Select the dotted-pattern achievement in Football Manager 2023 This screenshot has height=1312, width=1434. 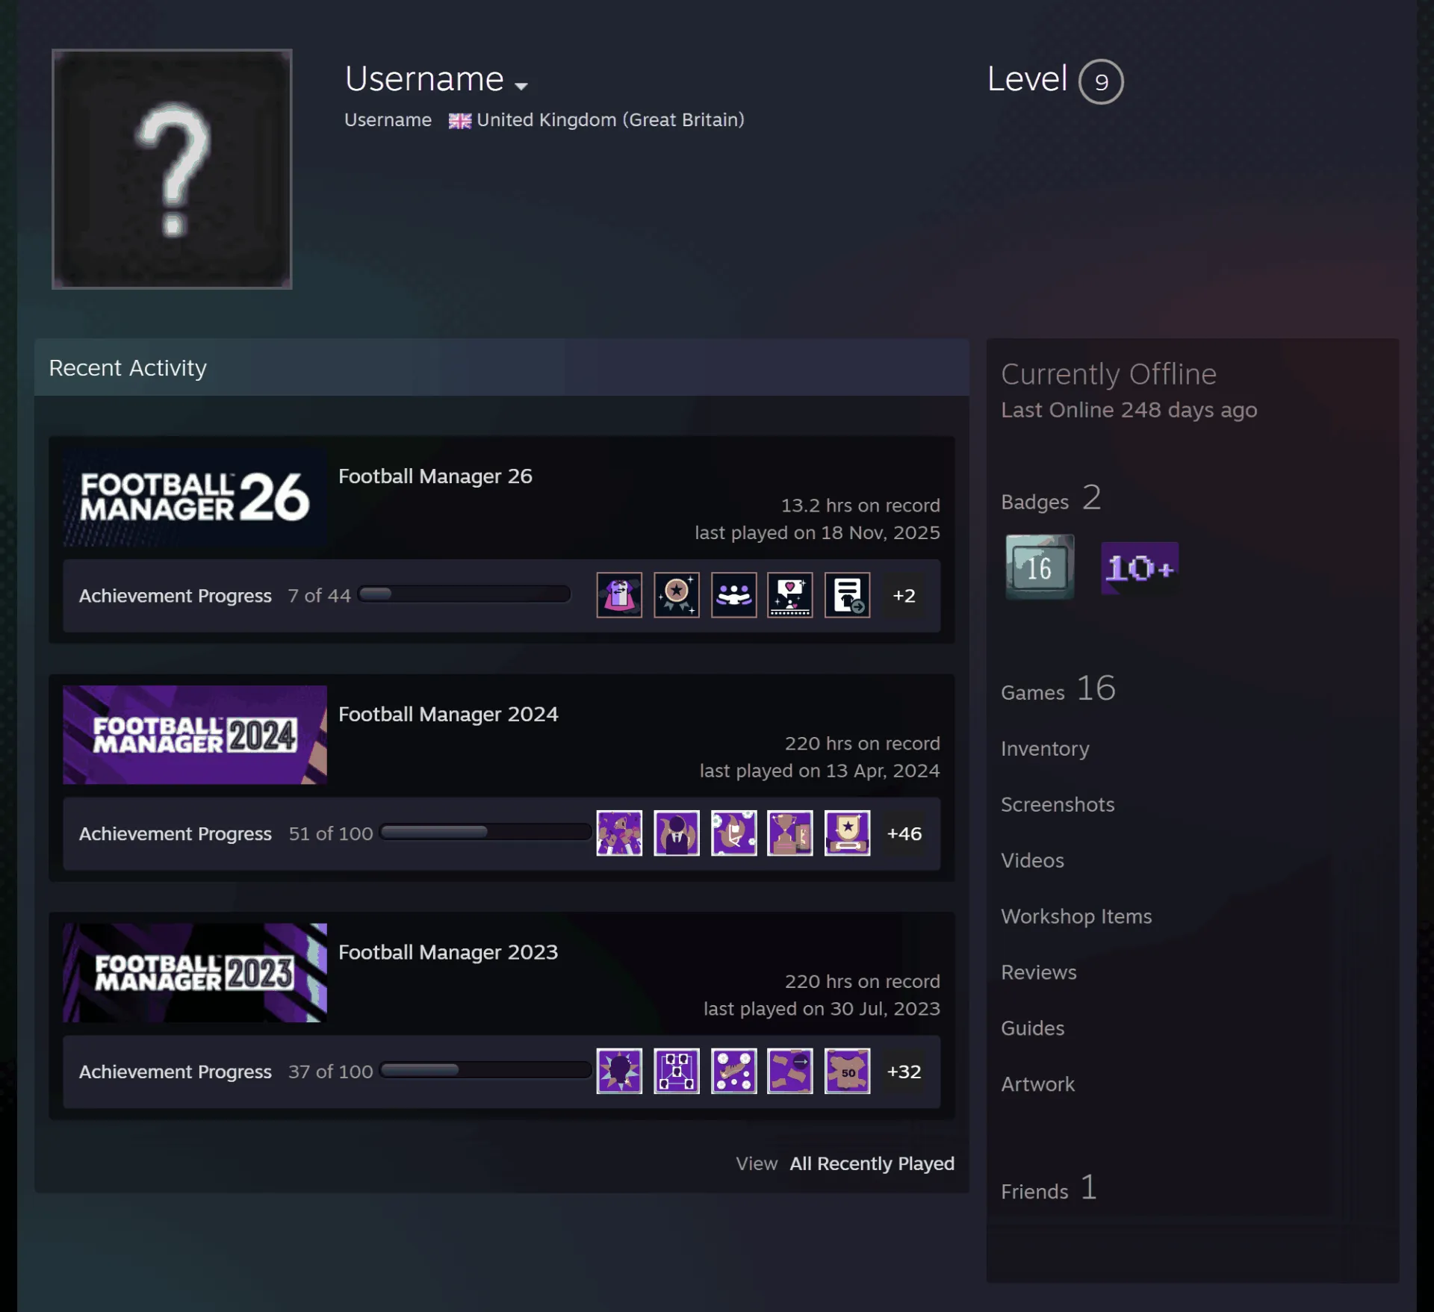[733, 1071]
